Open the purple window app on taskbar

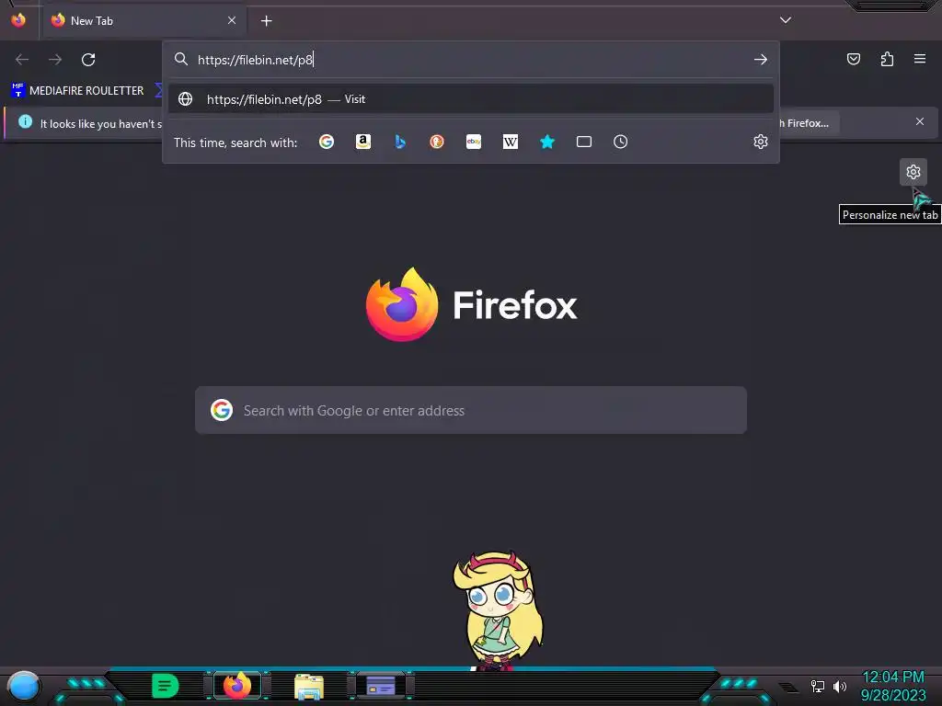pos(381,686)
